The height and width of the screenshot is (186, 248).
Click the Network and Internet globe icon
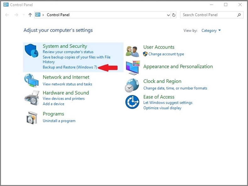[x=31, y=81]
